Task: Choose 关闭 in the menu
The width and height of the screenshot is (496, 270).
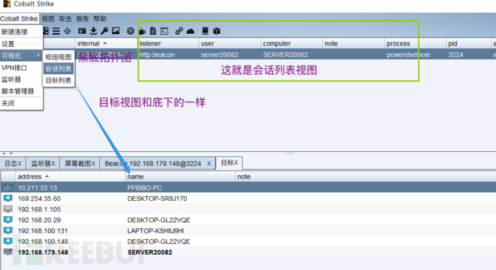Action: point(21,103)
